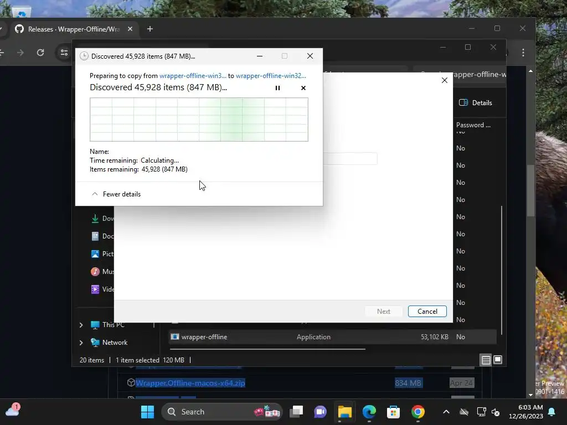Open the Windows Start menu
This screenshot has width=567, height=425.
tap(147, 412)
